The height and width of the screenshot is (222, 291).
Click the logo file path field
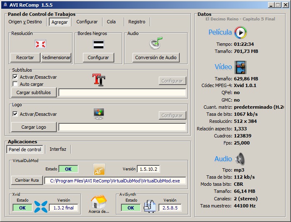(122, 127)
